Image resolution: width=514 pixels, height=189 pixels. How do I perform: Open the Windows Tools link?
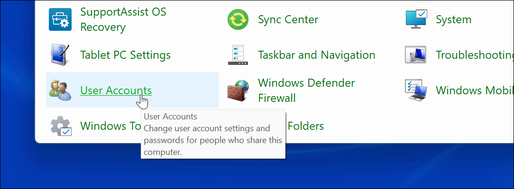pyautogui.click(x=111, y=126)
